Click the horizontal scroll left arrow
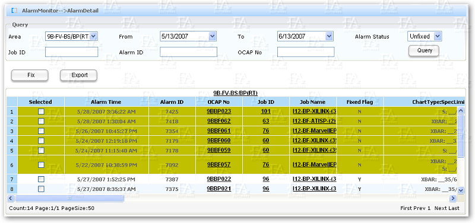 tap(10, 198)
